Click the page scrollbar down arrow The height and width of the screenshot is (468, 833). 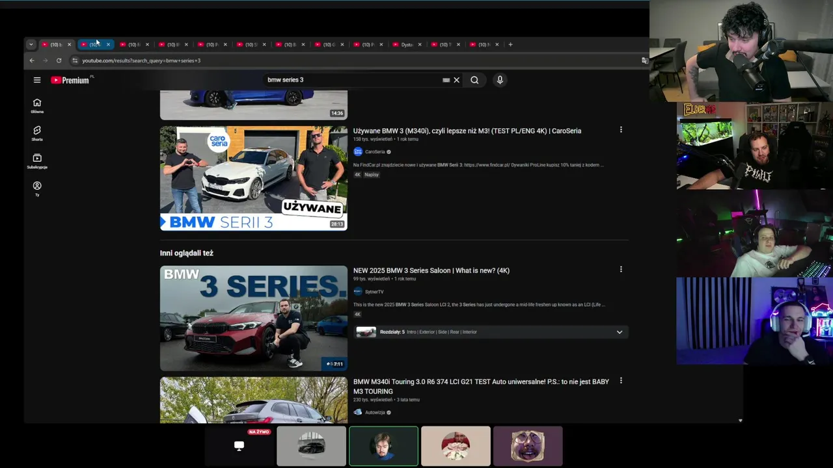click(x=740, y=421)
